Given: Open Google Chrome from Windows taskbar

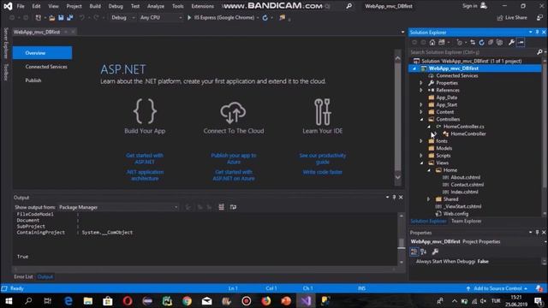Looking at the screenshot, I should coord(187,300).
